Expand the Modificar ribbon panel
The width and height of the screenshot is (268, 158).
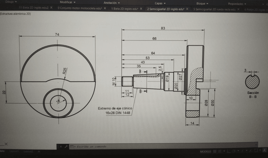click(x=68, y=2)
